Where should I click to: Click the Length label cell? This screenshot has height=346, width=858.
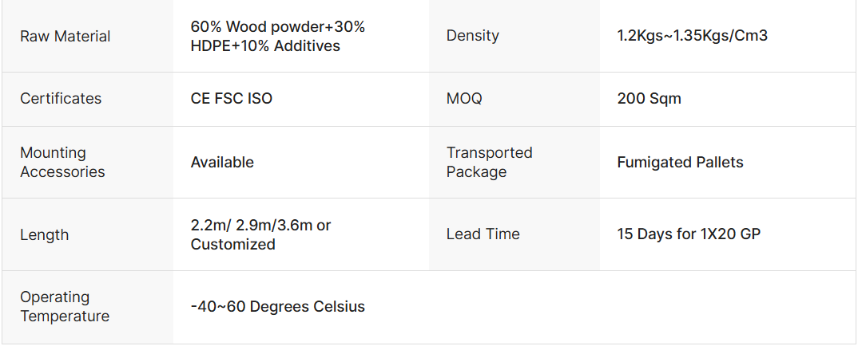click(44, 235)
